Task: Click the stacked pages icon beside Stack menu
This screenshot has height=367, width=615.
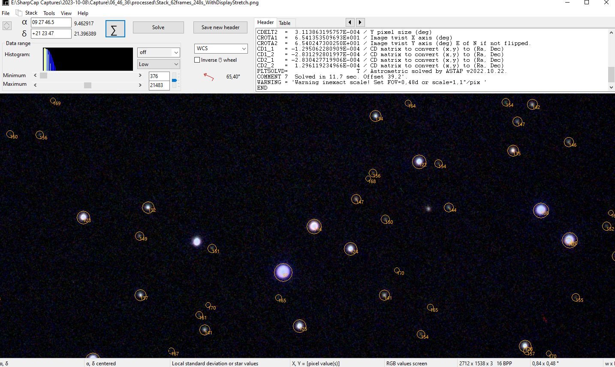Action: click(18, 13)
